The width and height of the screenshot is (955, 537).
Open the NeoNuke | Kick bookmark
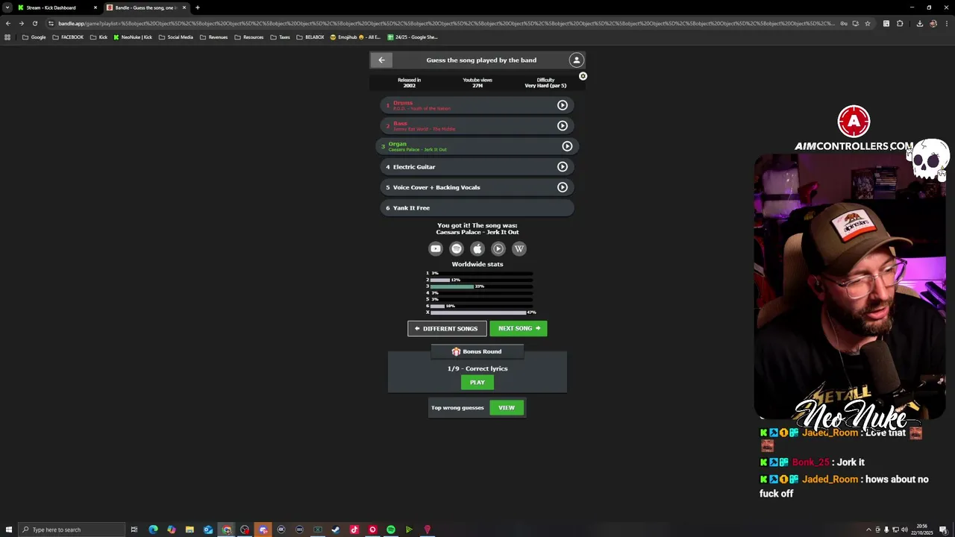coord(133,37)
